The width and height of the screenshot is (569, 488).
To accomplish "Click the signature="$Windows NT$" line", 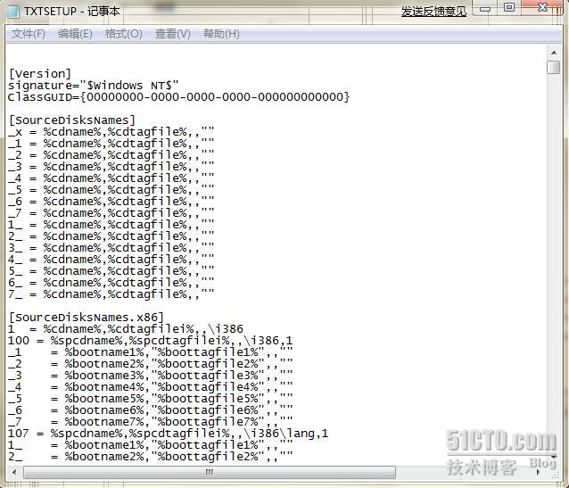I will 94,86.
